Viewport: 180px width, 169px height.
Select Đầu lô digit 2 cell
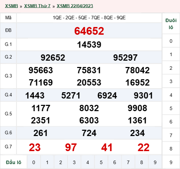click(60, 162)
